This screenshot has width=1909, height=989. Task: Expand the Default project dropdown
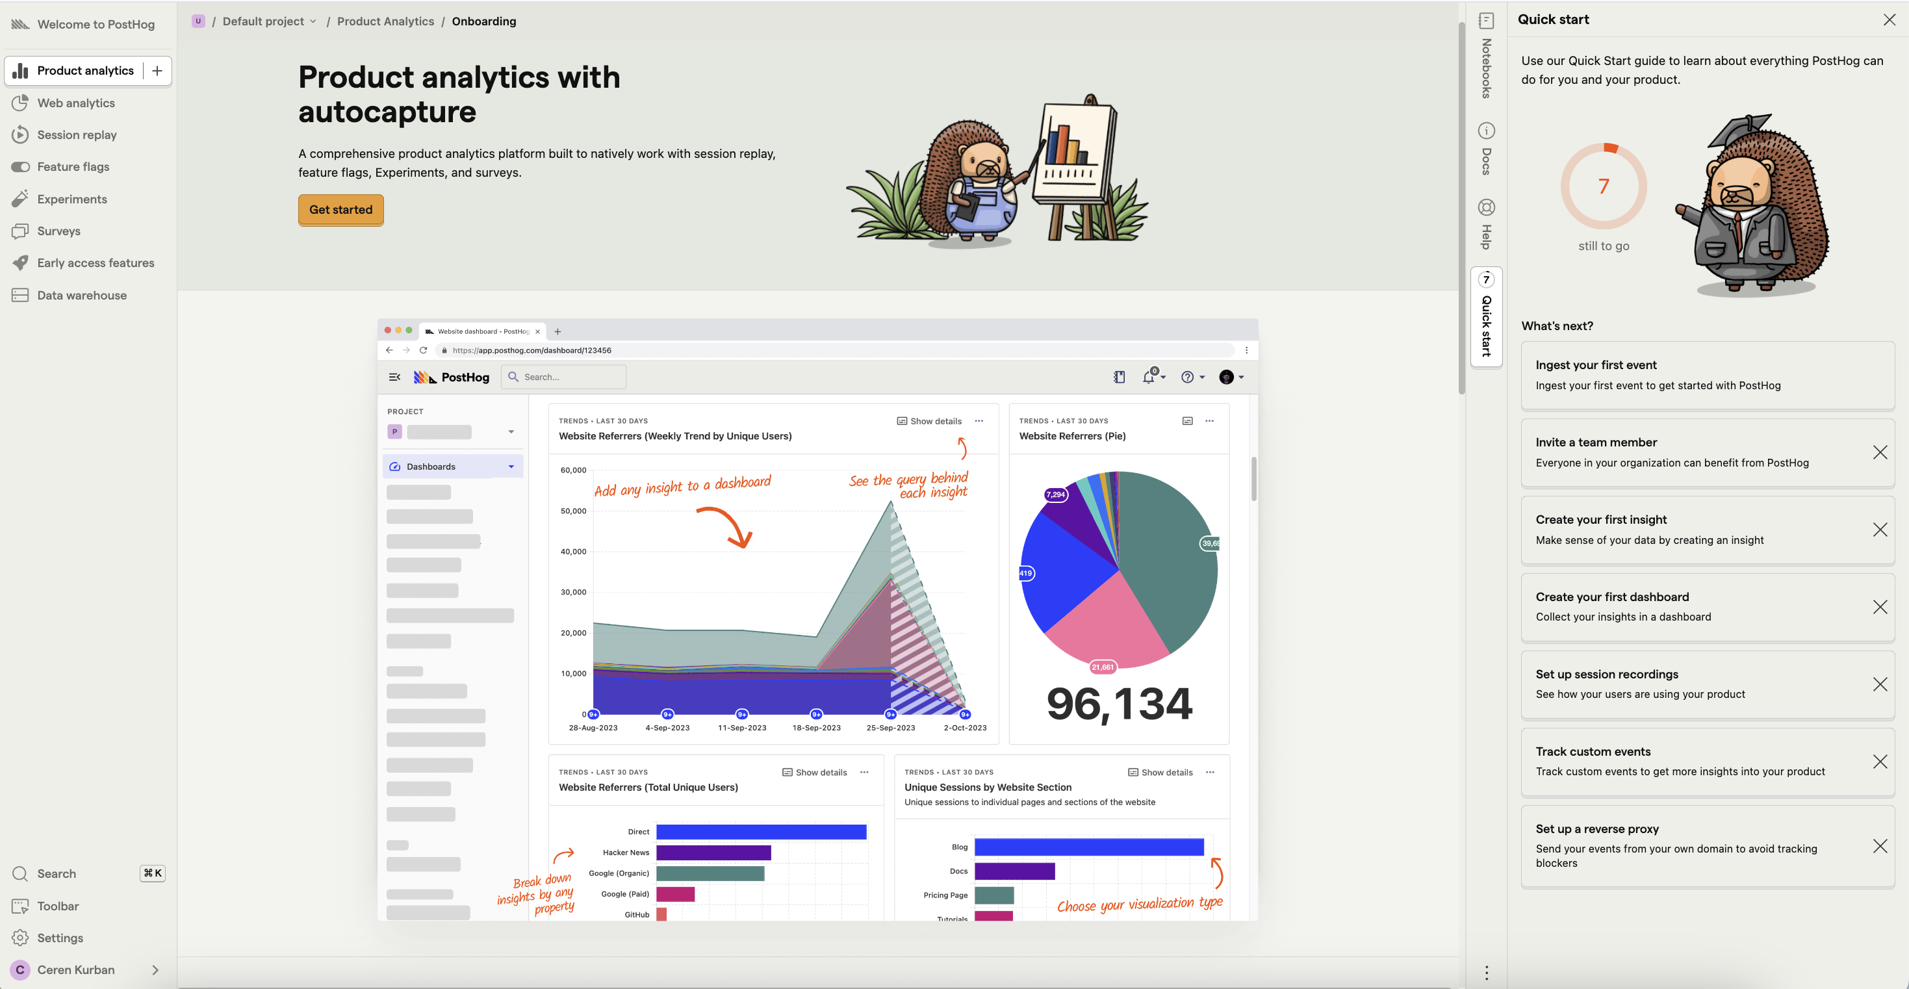click(x=270, y=21)
